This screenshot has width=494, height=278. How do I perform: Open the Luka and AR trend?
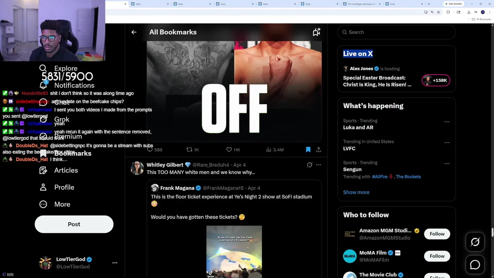click(358, 127)
